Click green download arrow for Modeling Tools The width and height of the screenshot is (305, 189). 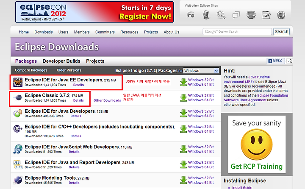[183, 180]
